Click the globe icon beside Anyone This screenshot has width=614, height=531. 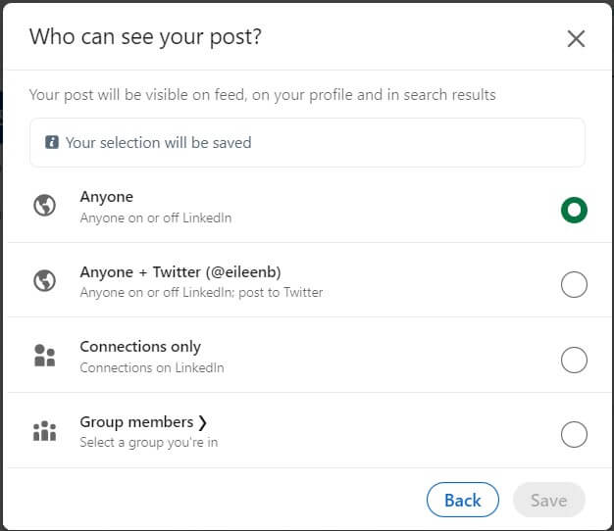[x=44, y=206]
